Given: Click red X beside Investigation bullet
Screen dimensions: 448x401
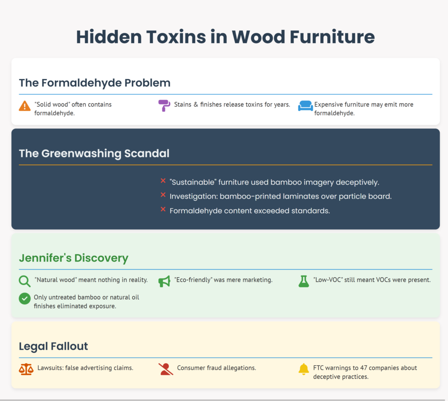Looking at the screenshot, I should [163, 195].
